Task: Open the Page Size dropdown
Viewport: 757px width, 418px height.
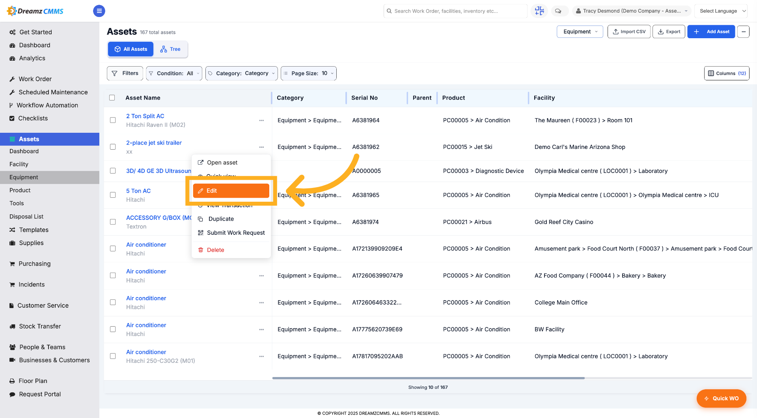Action: [x=308, y=73]
